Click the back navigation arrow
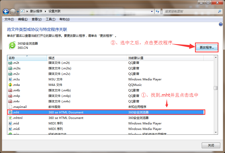Image resolution: width=225 pixels, height=153 pixels. point(5,12)
